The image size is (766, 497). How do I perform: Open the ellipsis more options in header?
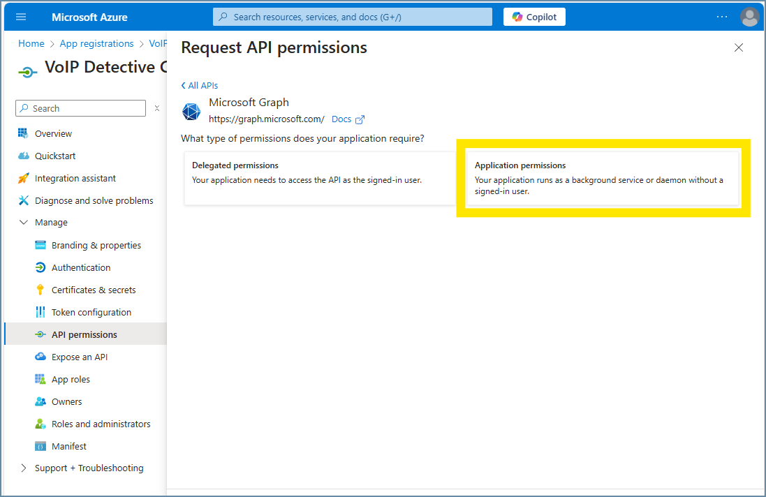click(721, 17)
